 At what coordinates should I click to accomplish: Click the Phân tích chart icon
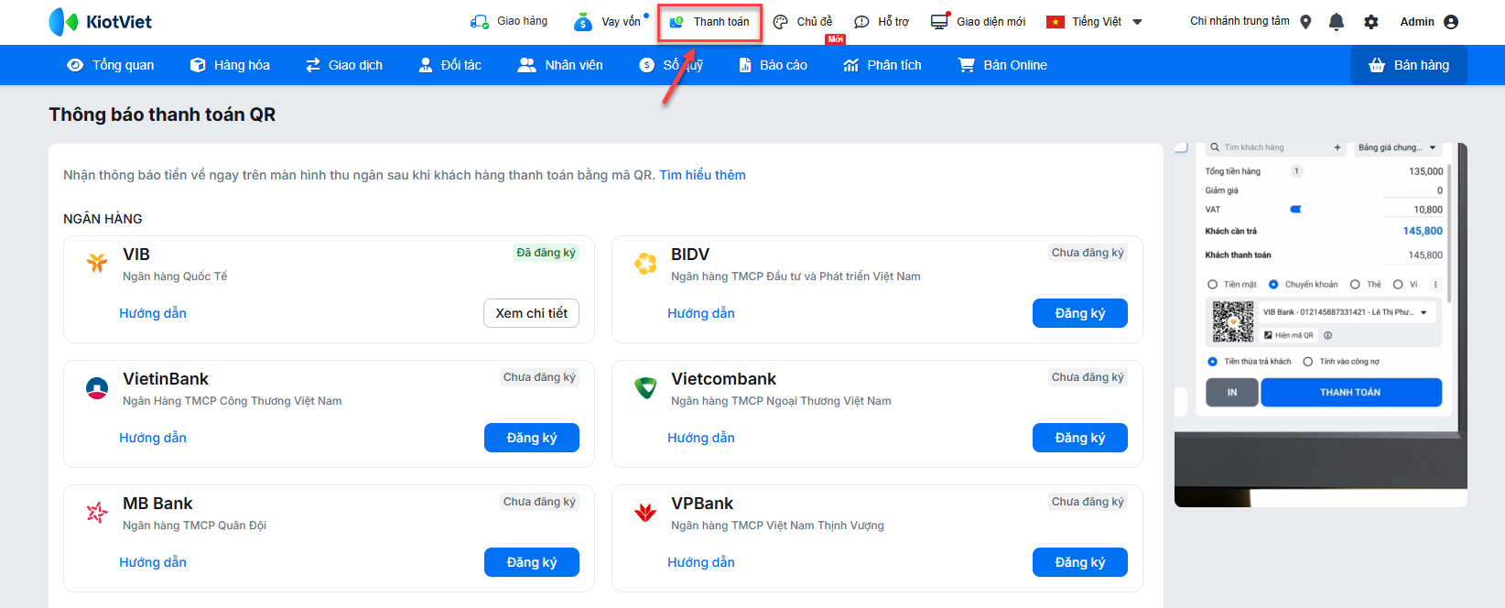851,65
